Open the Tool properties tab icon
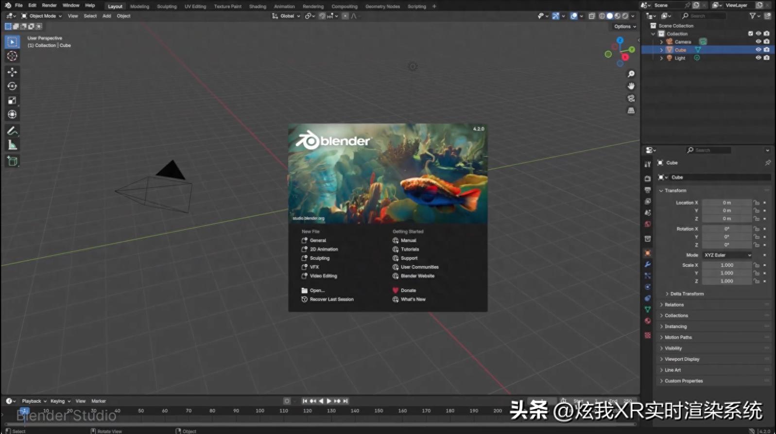This screenshot has height=434, width=776. click(647, 164)
